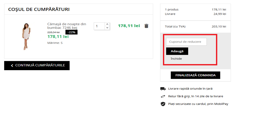
Task: Increase quantity with the up arrow
Action: click(107, 24)
